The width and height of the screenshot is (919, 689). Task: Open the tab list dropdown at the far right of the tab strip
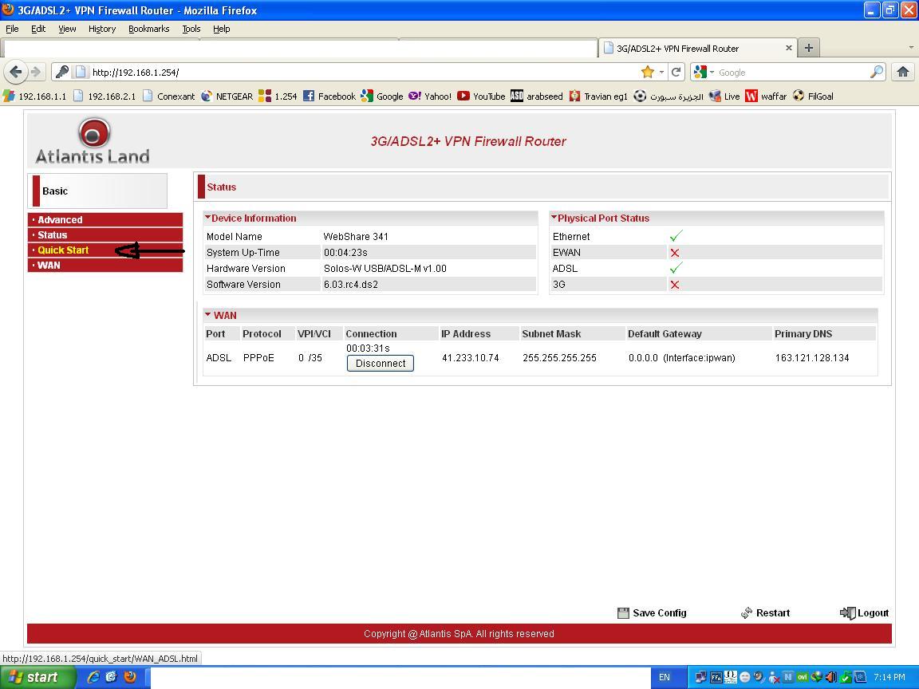tap(911, 48)
